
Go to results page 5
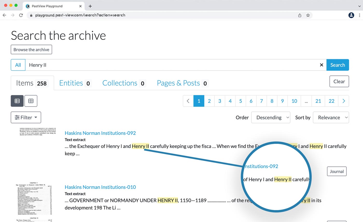[x=241, y=101]
